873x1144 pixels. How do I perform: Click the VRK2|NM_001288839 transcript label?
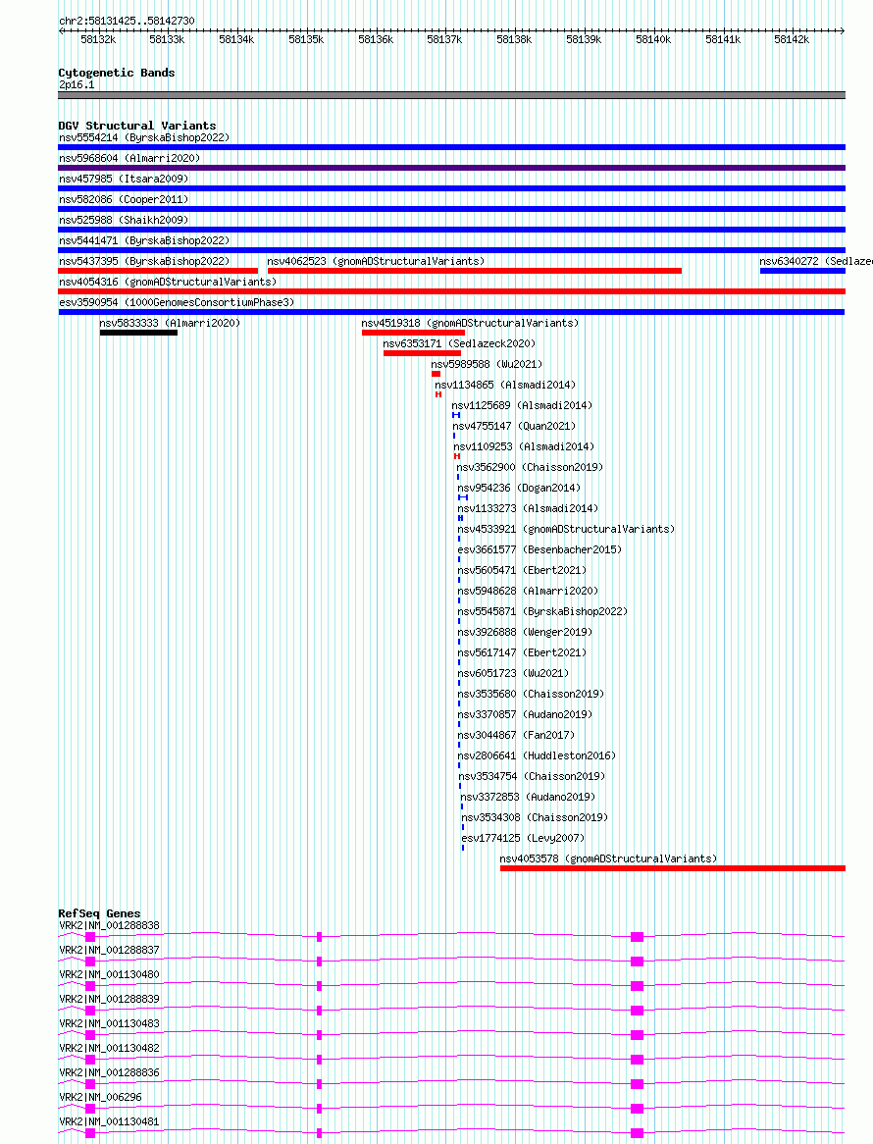110,999
